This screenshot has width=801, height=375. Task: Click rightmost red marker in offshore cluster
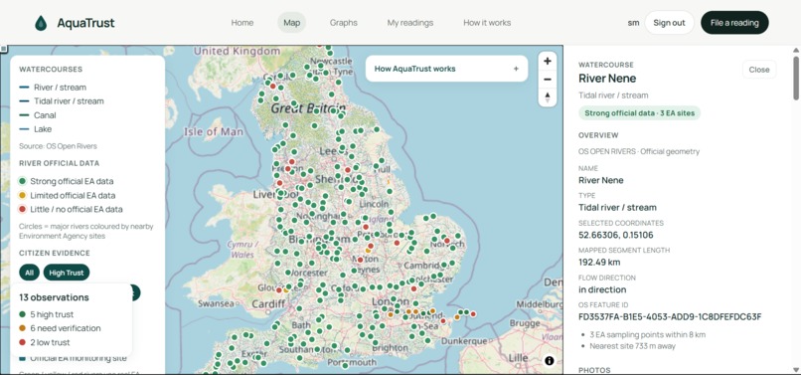(x=473, y=314)
